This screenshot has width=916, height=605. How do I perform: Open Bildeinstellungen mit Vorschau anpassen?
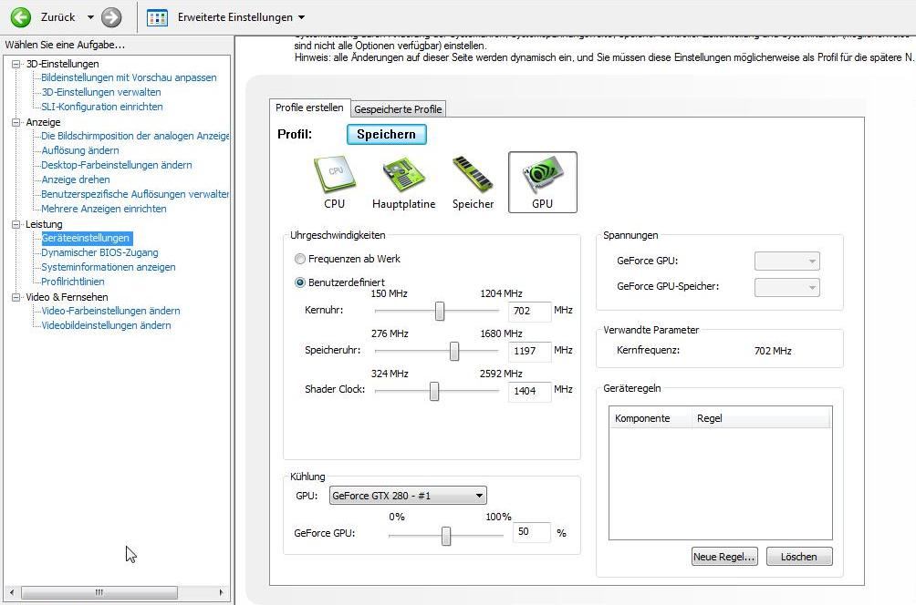click(129, 77)
